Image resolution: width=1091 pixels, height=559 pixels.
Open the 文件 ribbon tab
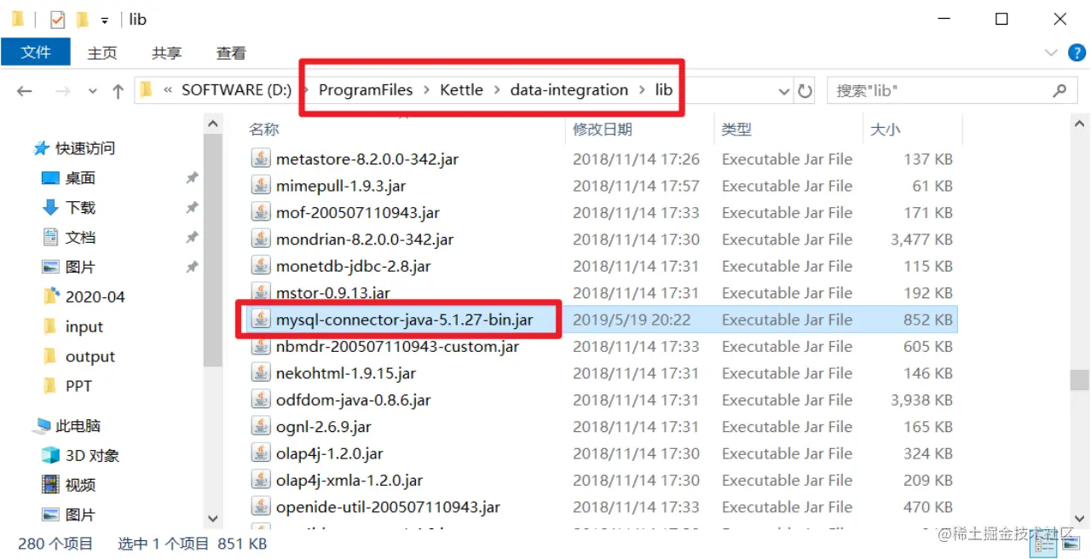tap(36, 52)
